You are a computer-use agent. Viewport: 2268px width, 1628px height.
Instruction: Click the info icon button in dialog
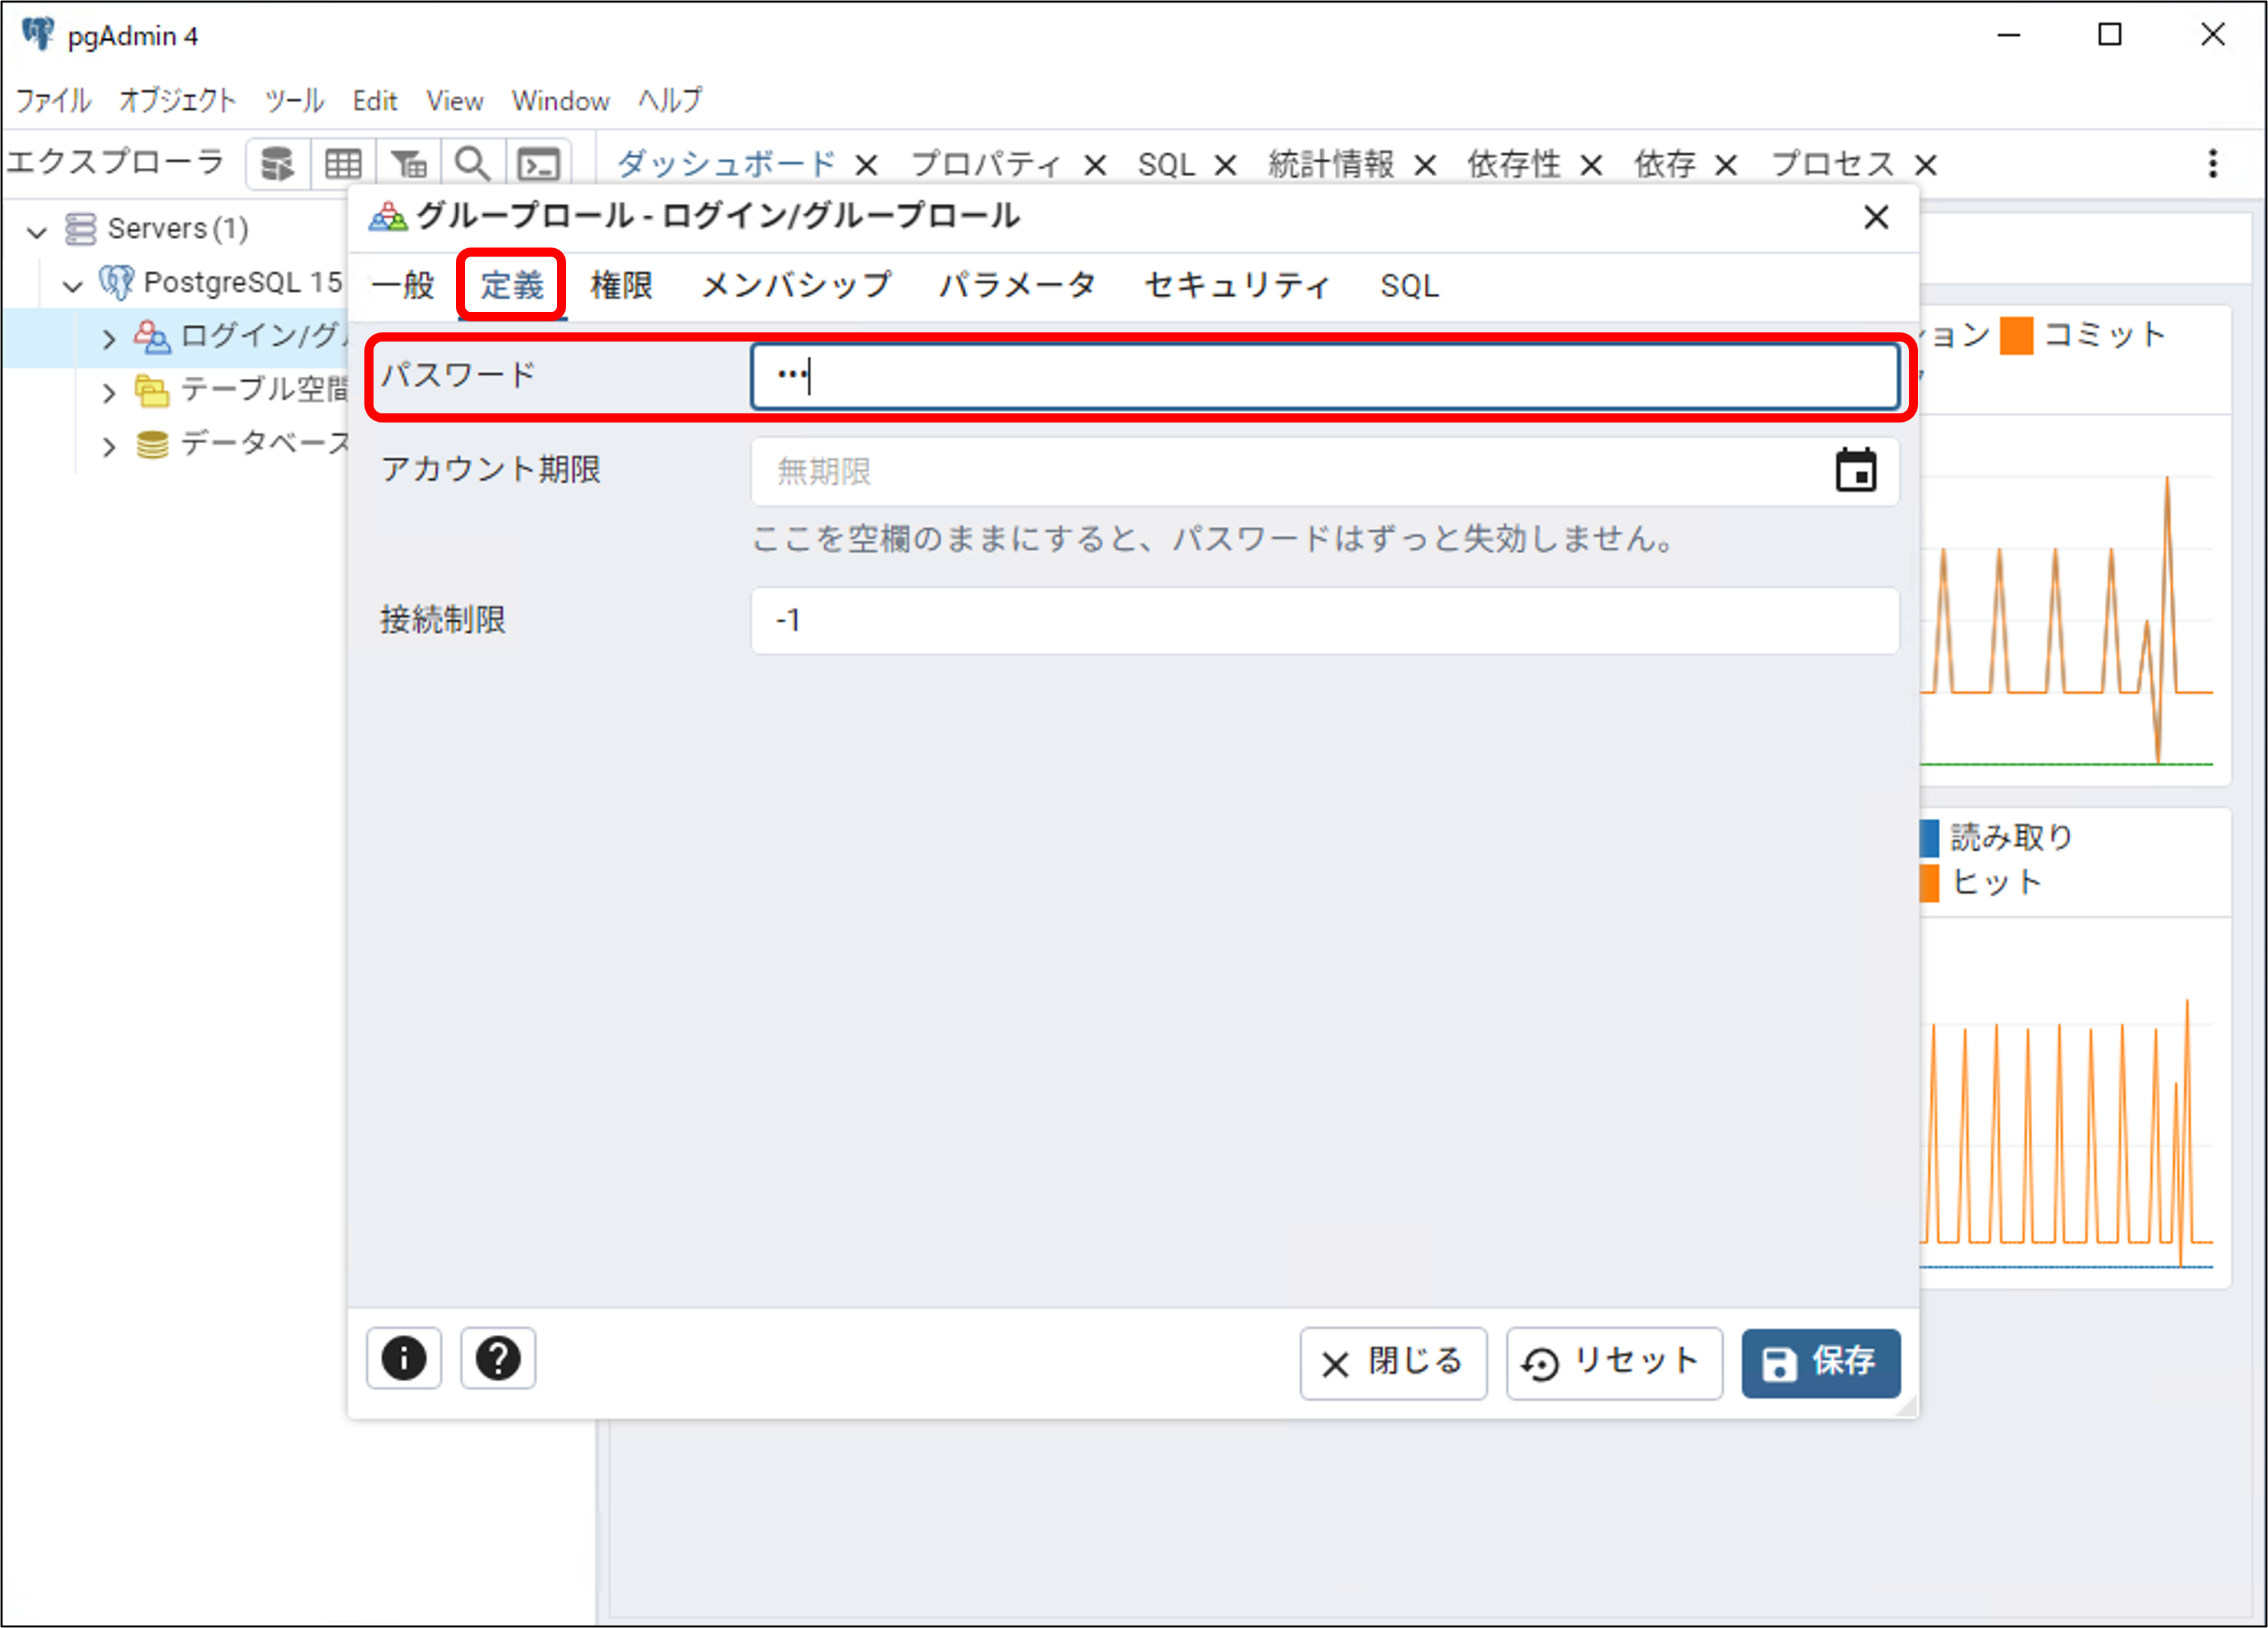pyautogui.click(x=404, y=1358)
